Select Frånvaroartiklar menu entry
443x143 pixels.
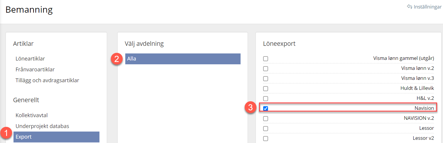click(35, 70)
